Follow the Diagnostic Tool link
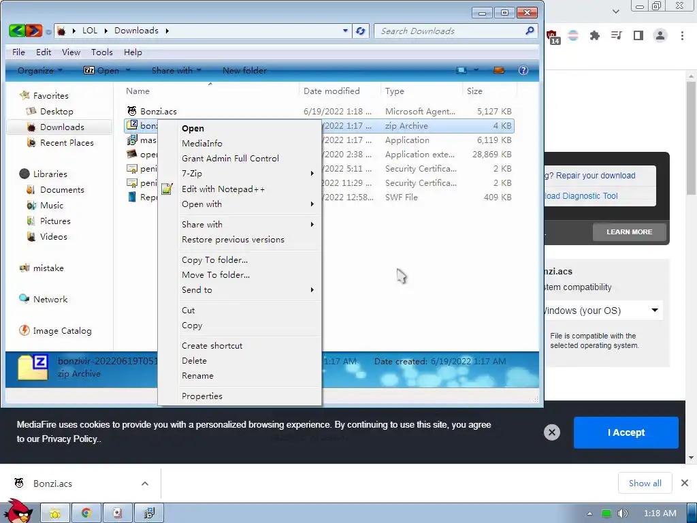 pyautogui.click(x=581, y=196)
